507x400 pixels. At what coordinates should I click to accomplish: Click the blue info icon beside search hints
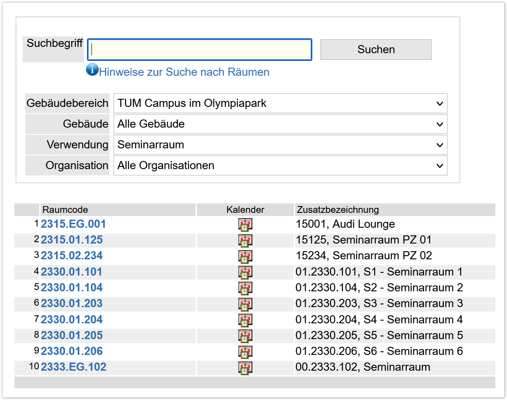click(x=92, y=70)
